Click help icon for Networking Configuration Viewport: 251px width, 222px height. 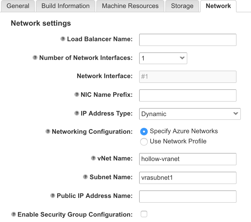(x=48, y=132)
